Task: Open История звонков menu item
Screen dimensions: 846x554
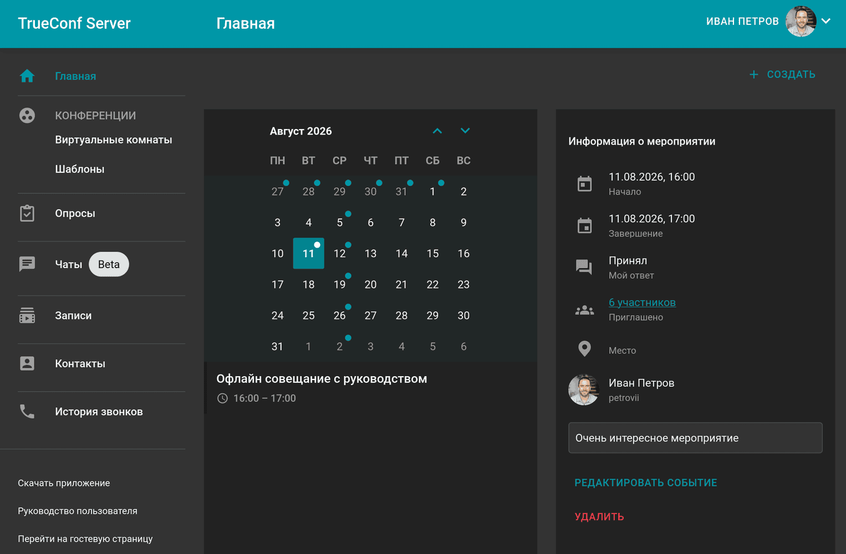Action: (99, 412)
